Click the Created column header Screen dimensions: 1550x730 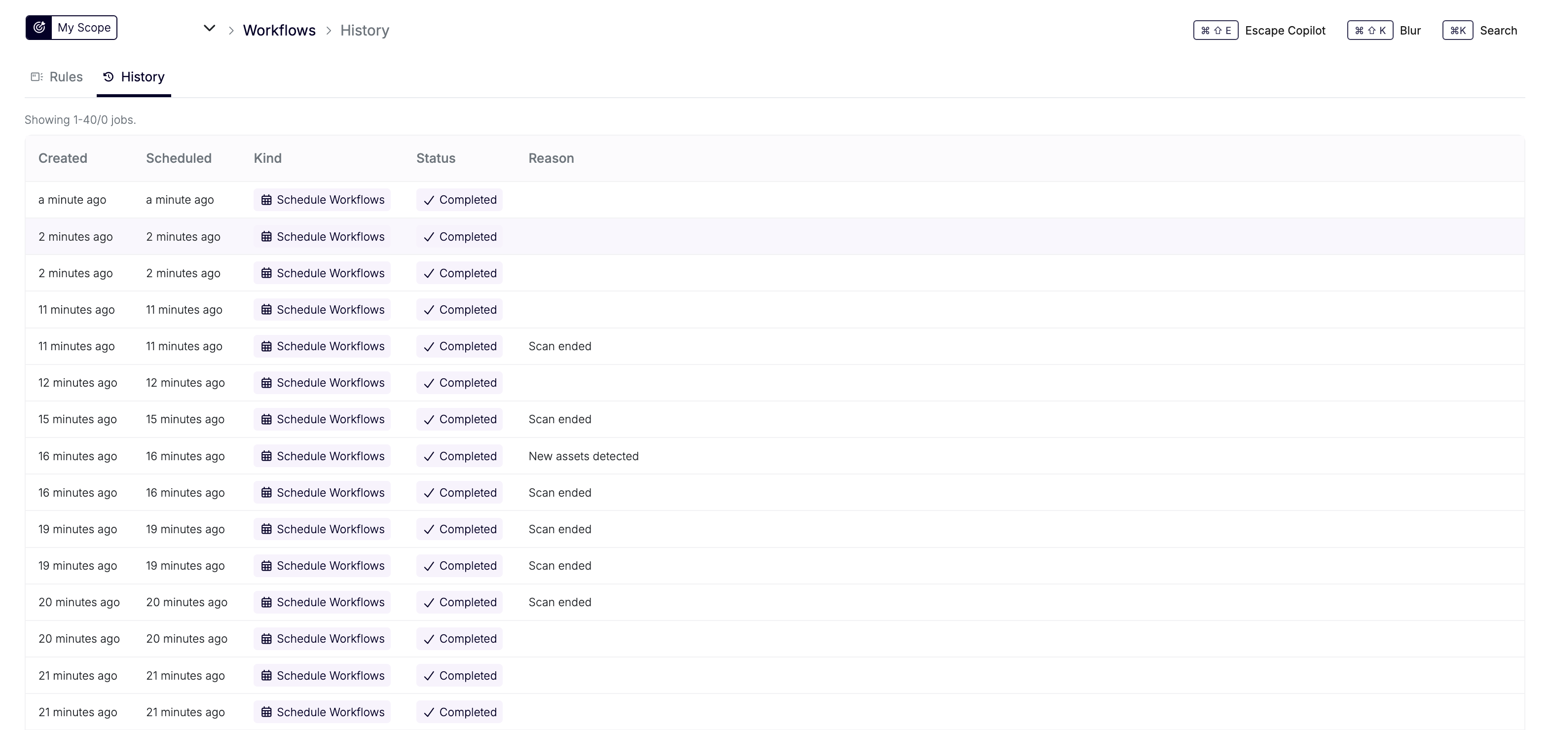point(63,158)
